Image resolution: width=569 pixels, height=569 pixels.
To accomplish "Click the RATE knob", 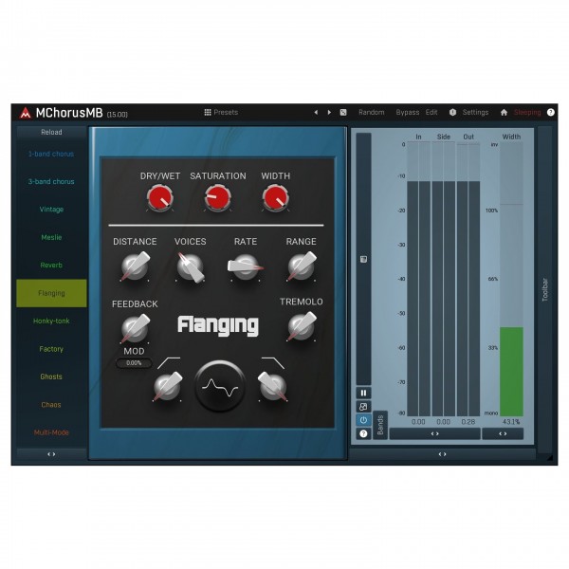I will [246, 267].
